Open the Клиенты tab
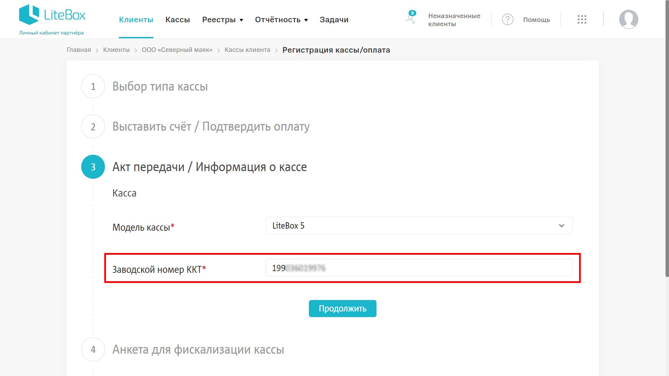The height and width of the screenshot is (376, 669). (x=136, y=20)
